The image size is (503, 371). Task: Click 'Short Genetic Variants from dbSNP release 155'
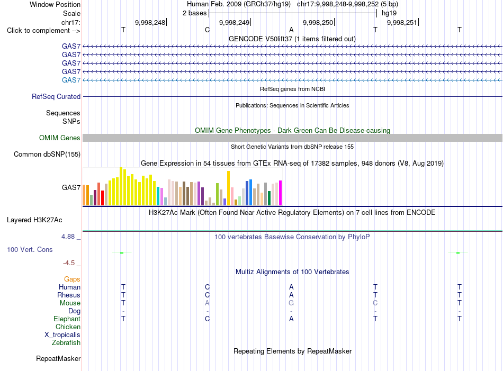[292, 147]
